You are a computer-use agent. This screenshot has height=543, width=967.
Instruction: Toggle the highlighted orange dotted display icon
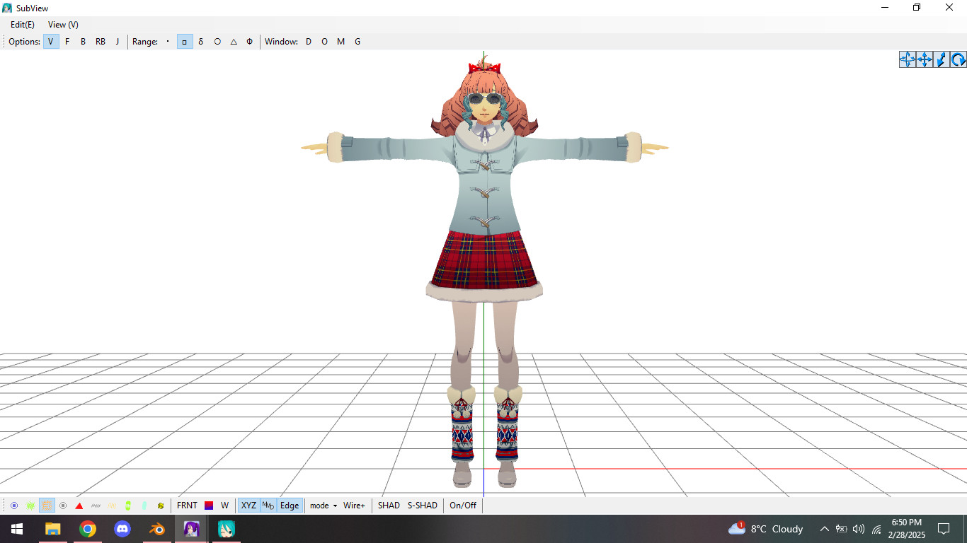(47, 506)
